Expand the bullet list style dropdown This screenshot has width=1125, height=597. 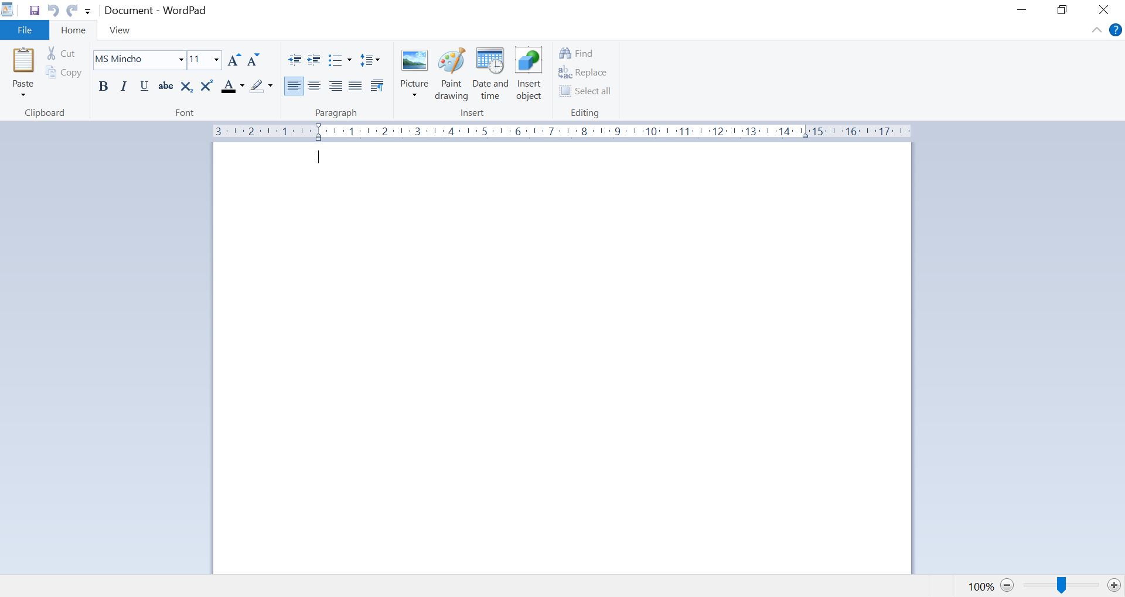[348, 60]
